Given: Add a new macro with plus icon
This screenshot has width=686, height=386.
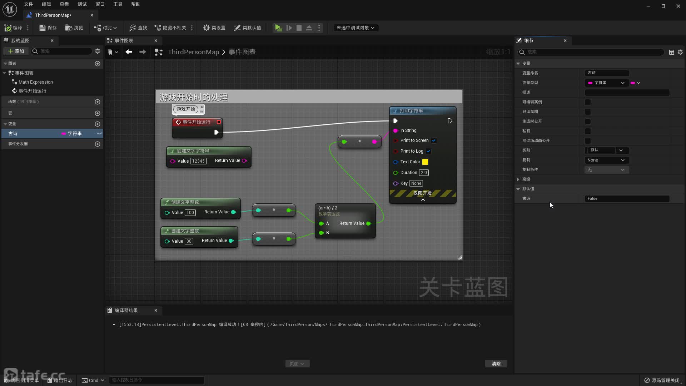Looking at the screenshot, I should tap(98, 113).
